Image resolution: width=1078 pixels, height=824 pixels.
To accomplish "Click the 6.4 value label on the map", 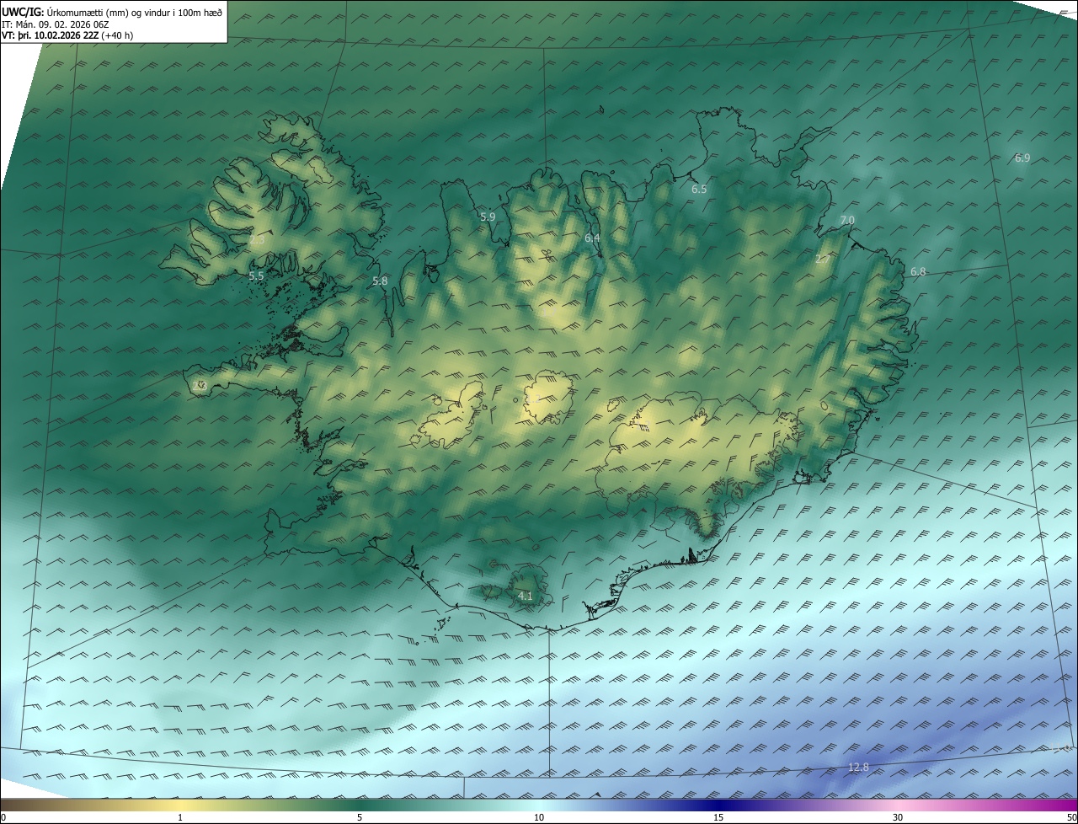I will (x=592, y=238).
